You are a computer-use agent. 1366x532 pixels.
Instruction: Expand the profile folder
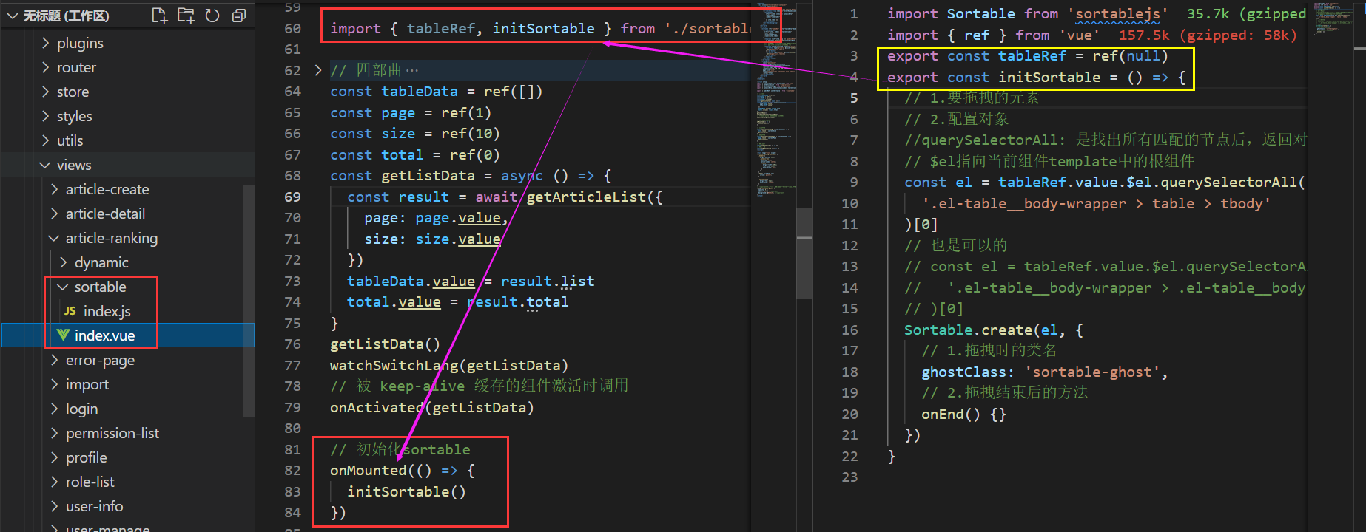tap(55, 457)
